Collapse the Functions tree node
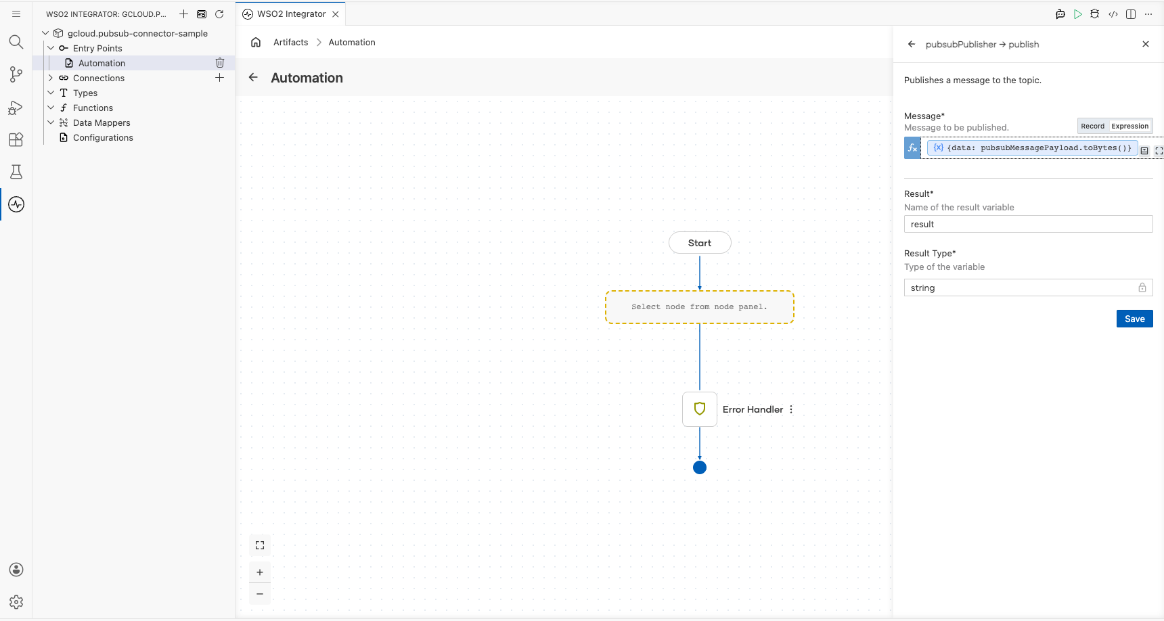Screen dimensions: 1164x621 pos(51,108)
